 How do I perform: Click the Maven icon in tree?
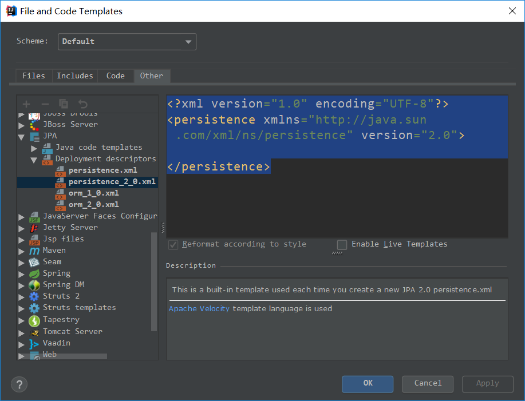34,251
